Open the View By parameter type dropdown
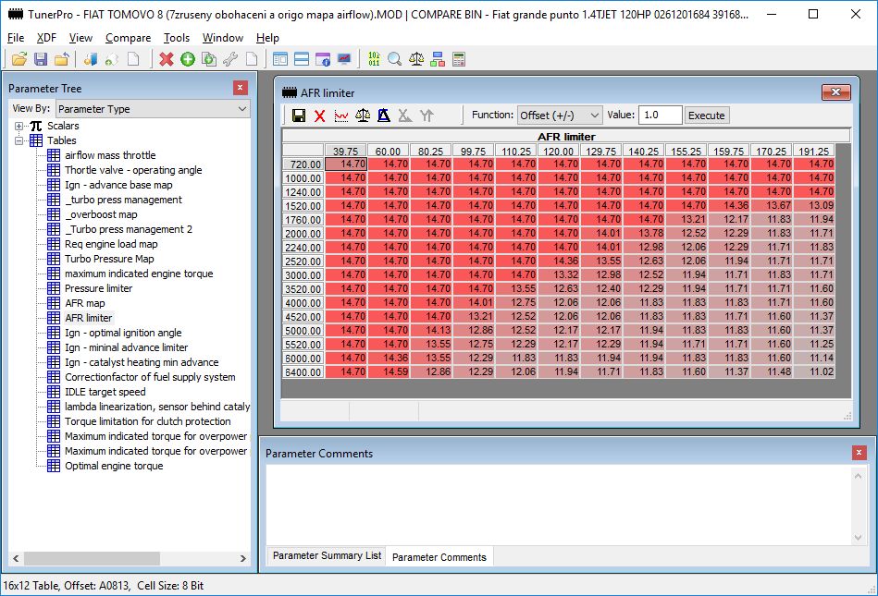 coord(153,109)
